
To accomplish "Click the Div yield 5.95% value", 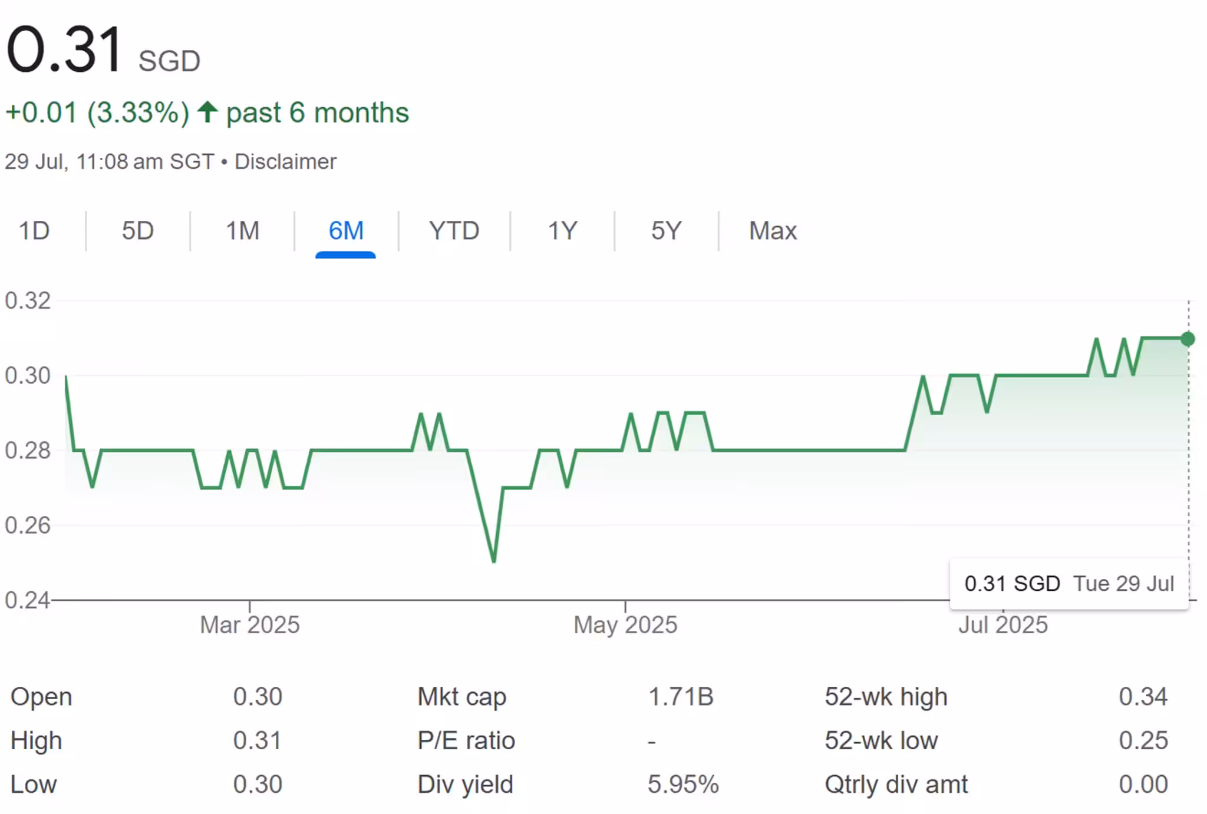I will [682, 784].
